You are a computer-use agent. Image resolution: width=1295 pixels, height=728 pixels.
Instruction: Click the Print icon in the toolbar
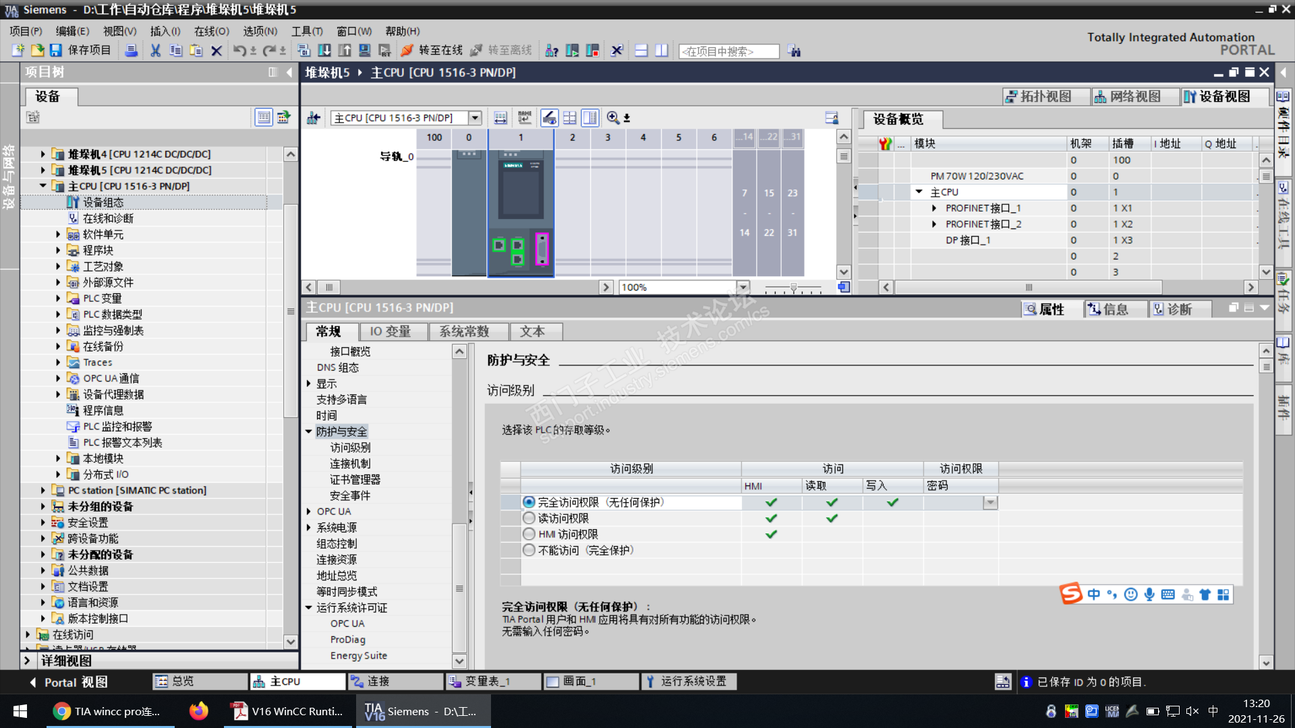132,51
